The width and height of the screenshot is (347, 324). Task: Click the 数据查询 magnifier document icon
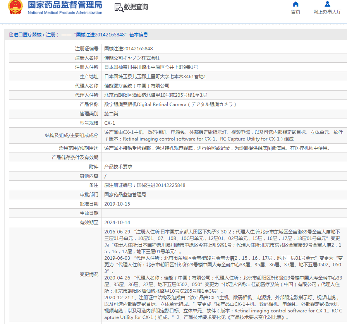pos(119,7)
